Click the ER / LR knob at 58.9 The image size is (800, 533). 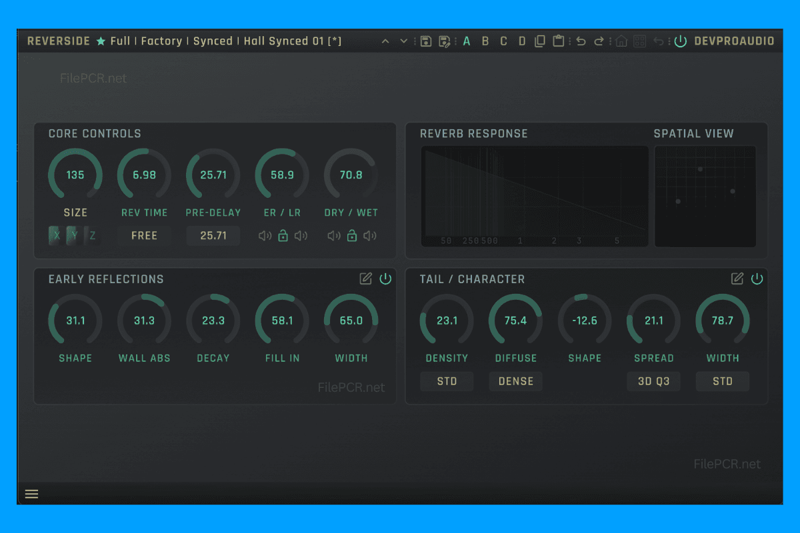tap(282, 175)
